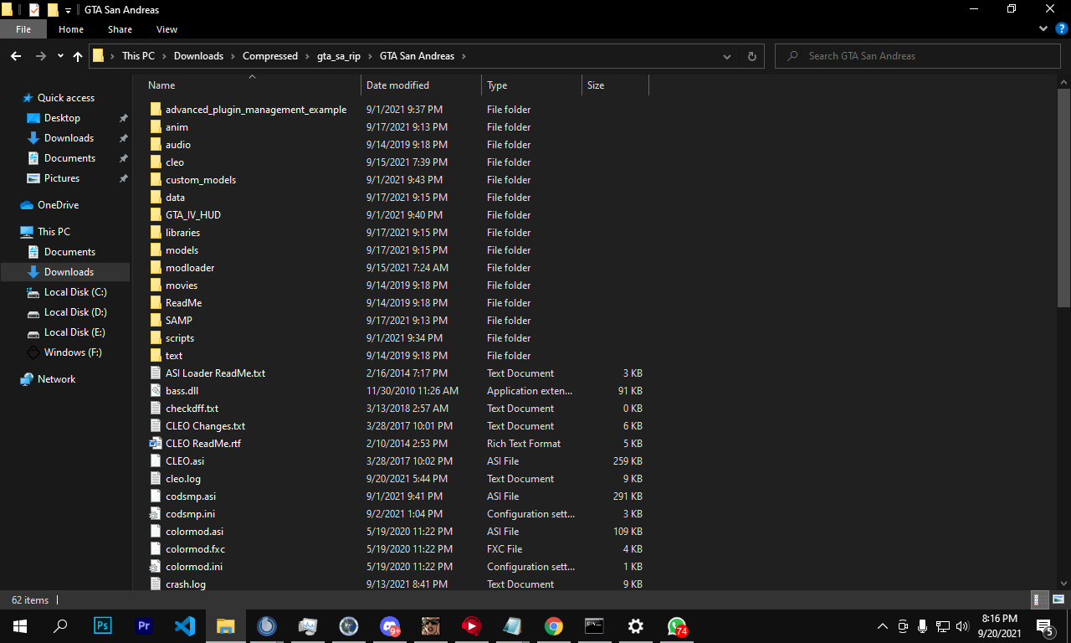This screenshot has width=1071, height=643.
Task: Select Network in navigation pane
Action: [x=56, y=379]
